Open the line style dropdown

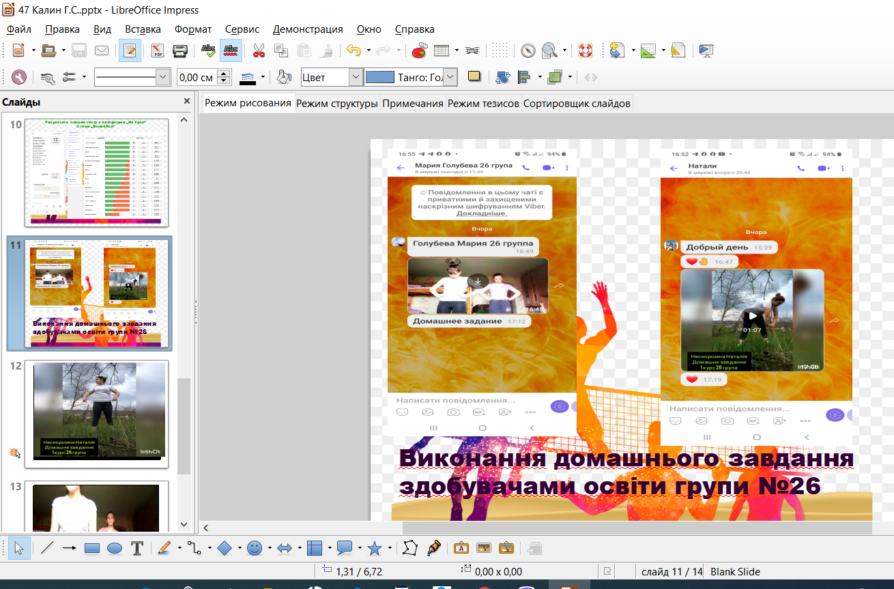(x=163, y=78)
